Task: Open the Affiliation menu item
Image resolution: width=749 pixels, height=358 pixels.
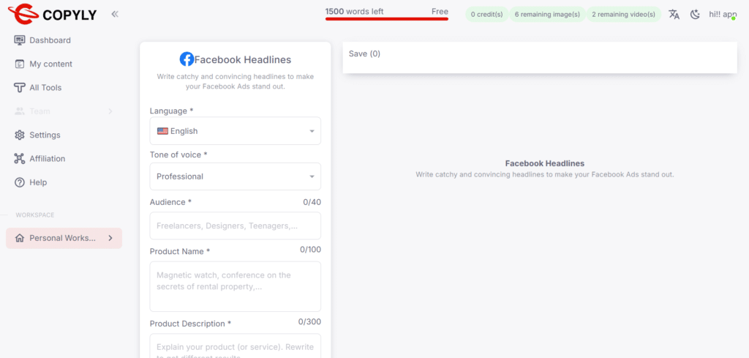Action: pos(48,159)
